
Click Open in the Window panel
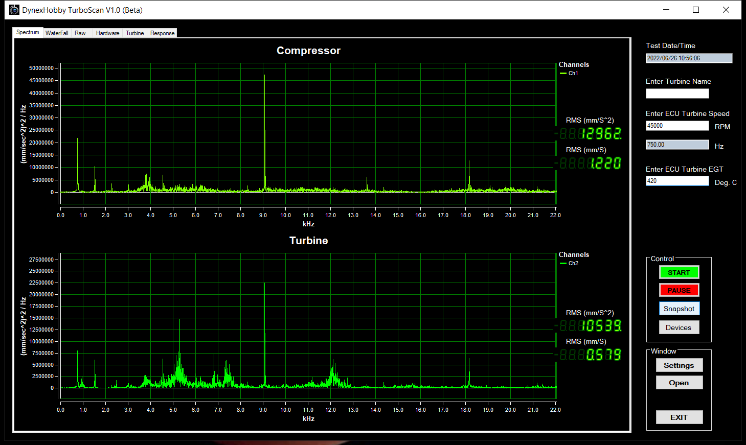pyautogui.click(x=679, y=382)
